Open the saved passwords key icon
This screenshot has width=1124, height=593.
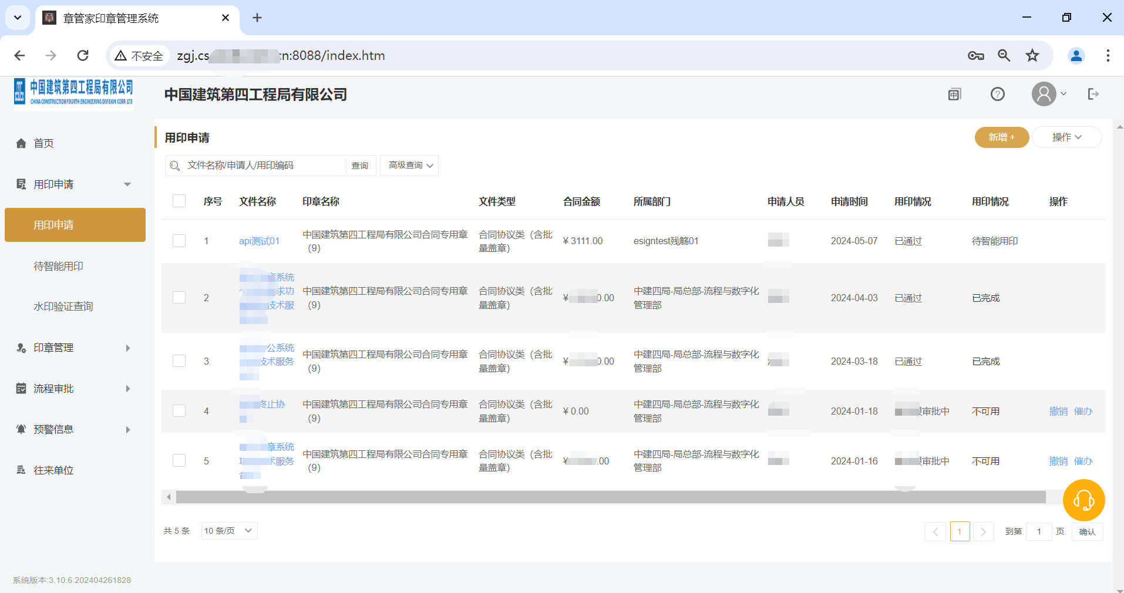pyautogui.click(x=976, y=56)
